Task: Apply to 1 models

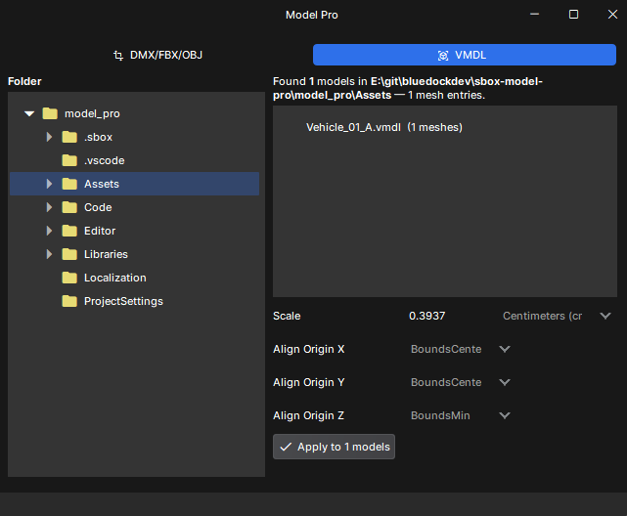Action: 334,447
